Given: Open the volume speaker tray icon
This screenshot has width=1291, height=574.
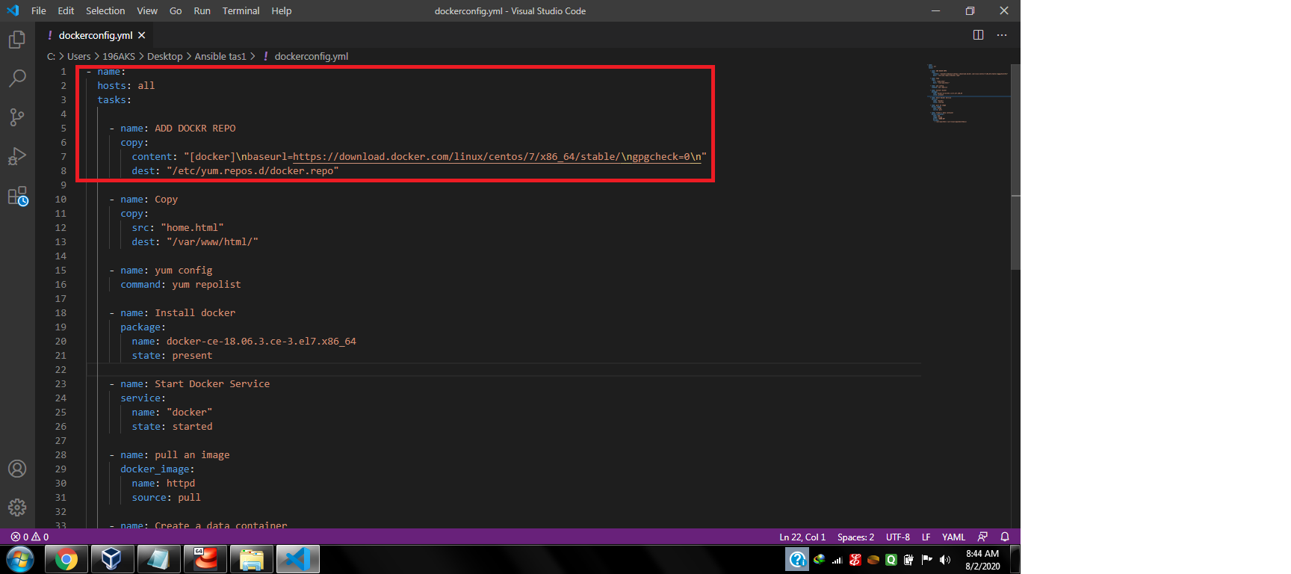Looking at the screenshot, I should pos(945,559).
